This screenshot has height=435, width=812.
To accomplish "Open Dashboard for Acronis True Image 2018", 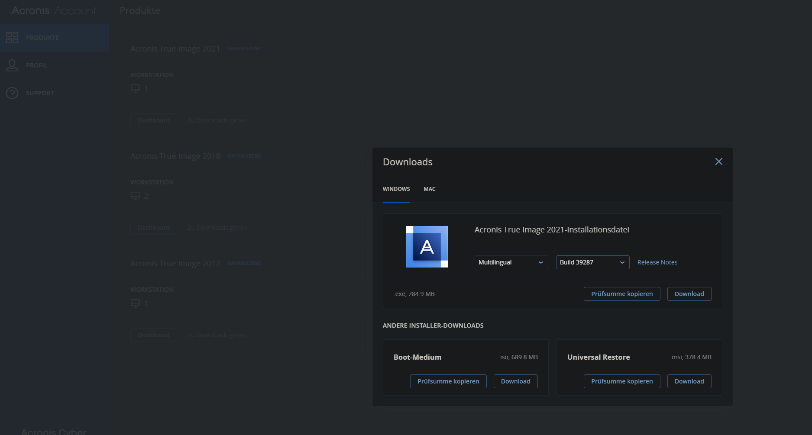I will (154, 228).
